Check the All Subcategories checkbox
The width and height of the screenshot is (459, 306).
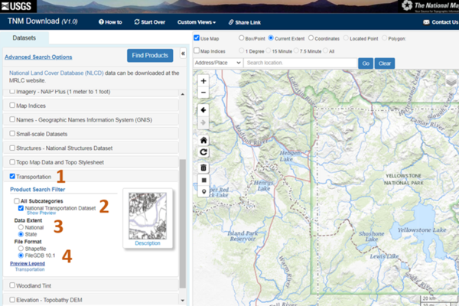click(x=17, y=201)
